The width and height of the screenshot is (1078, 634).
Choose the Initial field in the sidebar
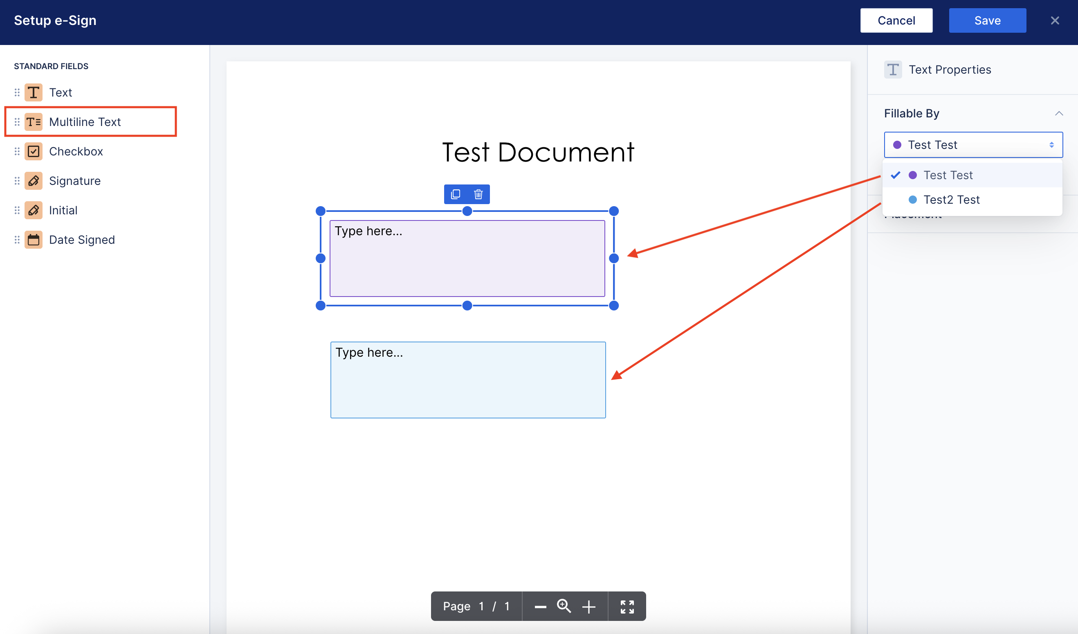[x=63, y=211]
